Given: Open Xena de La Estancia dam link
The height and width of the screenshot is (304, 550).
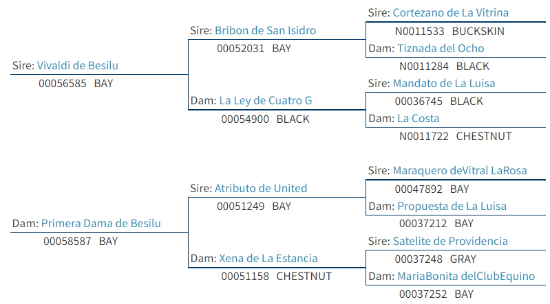Looking at the screenshot, I should [268, 258].
